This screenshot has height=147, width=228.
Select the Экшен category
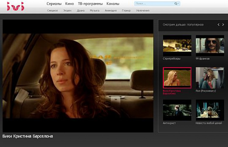[x=67, y=11]
